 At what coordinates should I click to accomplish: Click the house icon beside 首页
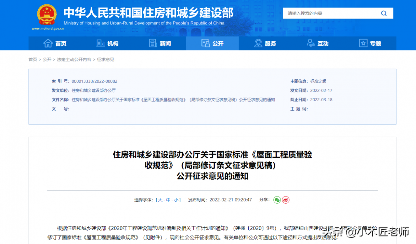[48, 43]
